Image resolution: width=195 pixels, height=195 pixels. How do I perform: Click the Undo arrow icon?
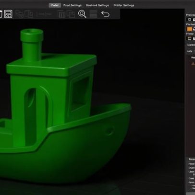pos(105,14)
